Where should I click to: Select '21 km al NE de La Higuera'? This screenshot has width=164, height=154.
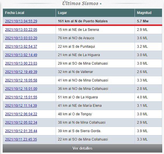[x=79, y=55]
